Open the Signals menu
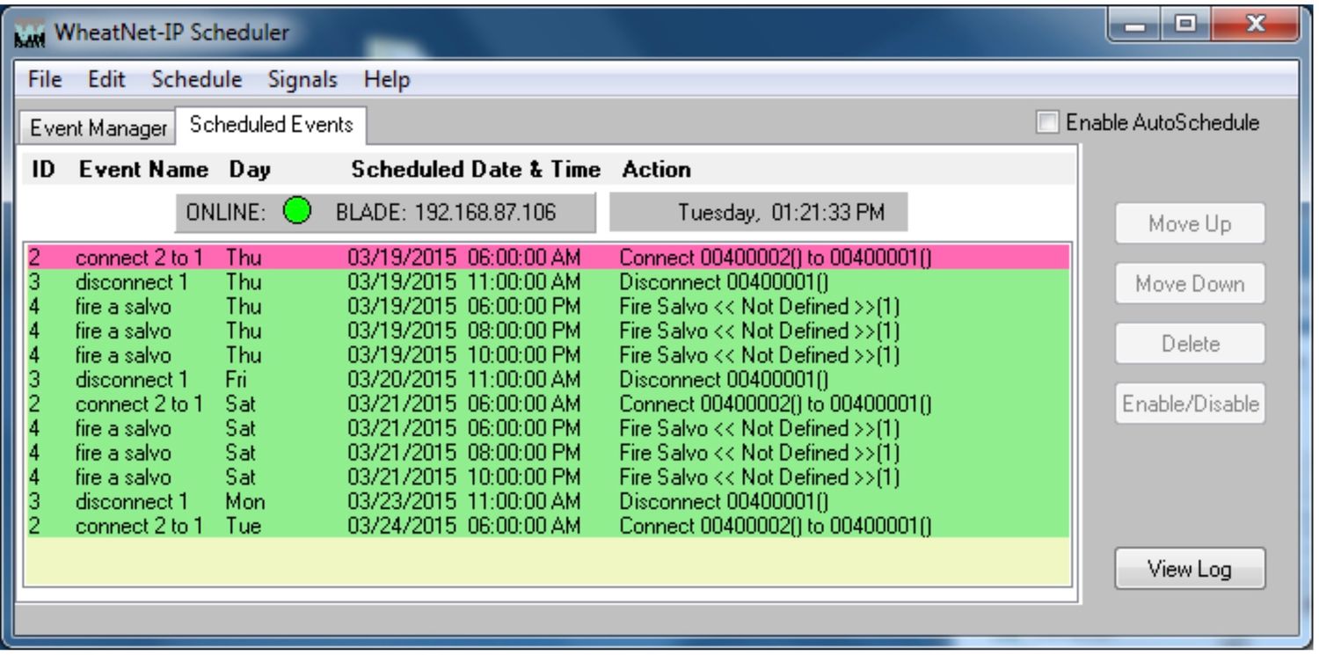1319x655 pixels. coord(303,80)
